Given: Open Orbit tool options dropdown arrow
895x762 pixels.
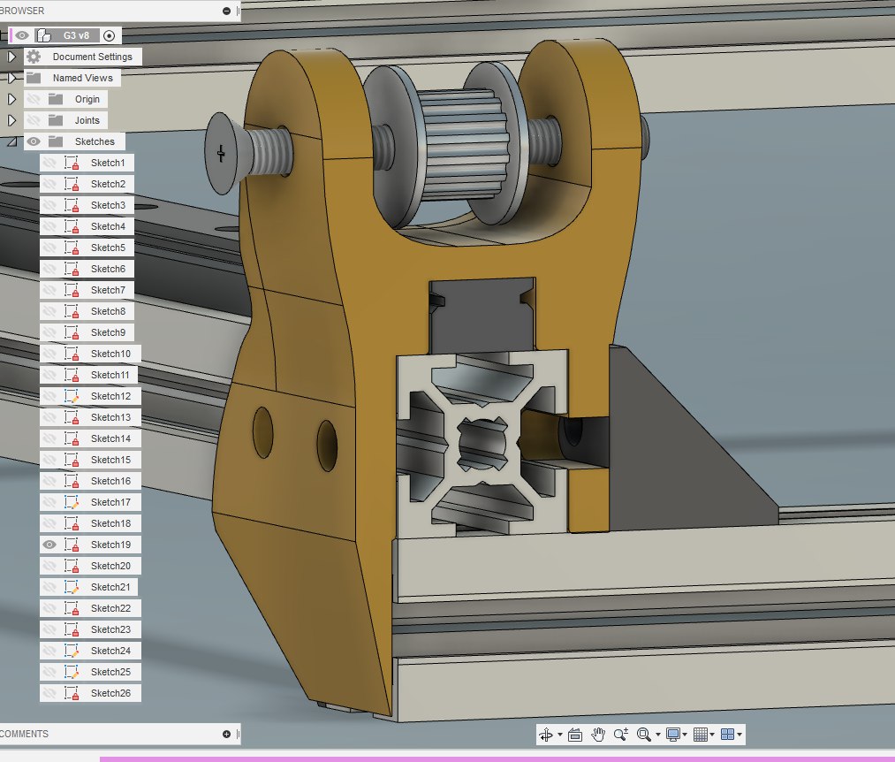Looking at the screenshot, I should (x=560, y=735).
